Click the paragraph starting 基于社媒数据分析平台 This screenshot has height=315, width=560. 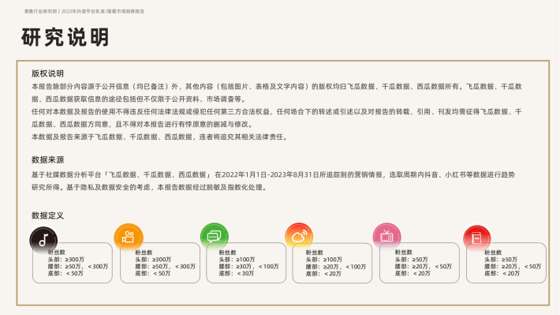(273, 181)
